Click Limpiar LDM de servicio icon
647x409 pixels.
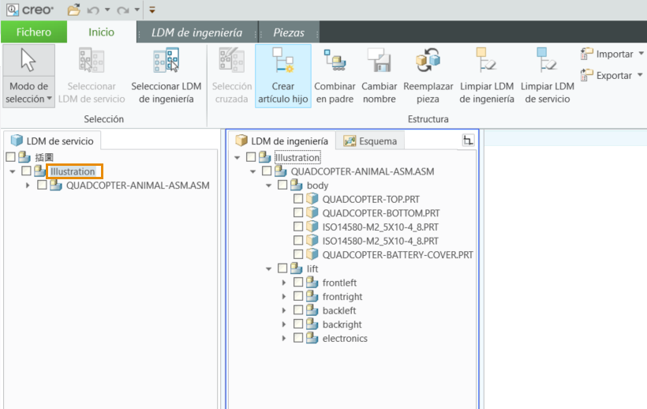pos(547,60)
